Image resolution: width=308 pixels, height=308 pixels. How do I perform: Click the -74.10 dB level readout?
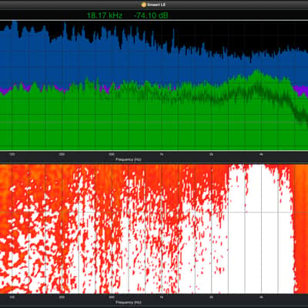tap(151, 15)
